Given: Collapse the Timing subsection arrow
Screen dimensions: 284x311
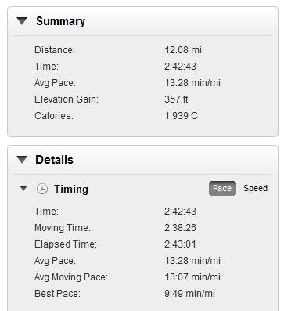Looking at the screenshot, I should (x=23, y=188).
